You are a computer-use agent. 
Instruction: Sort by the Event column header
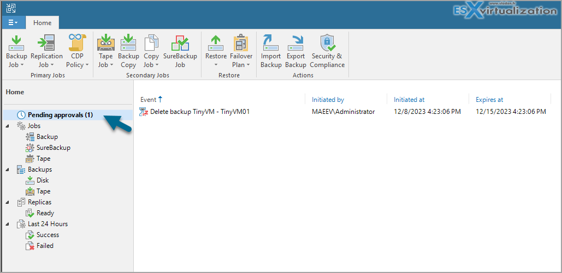coord(149,100)
